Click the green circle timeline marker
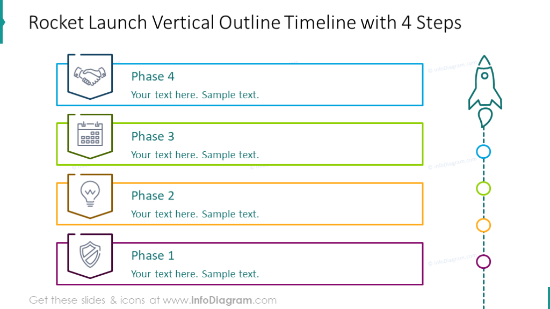Screen dimensions: 550x309 click(483, 188)
